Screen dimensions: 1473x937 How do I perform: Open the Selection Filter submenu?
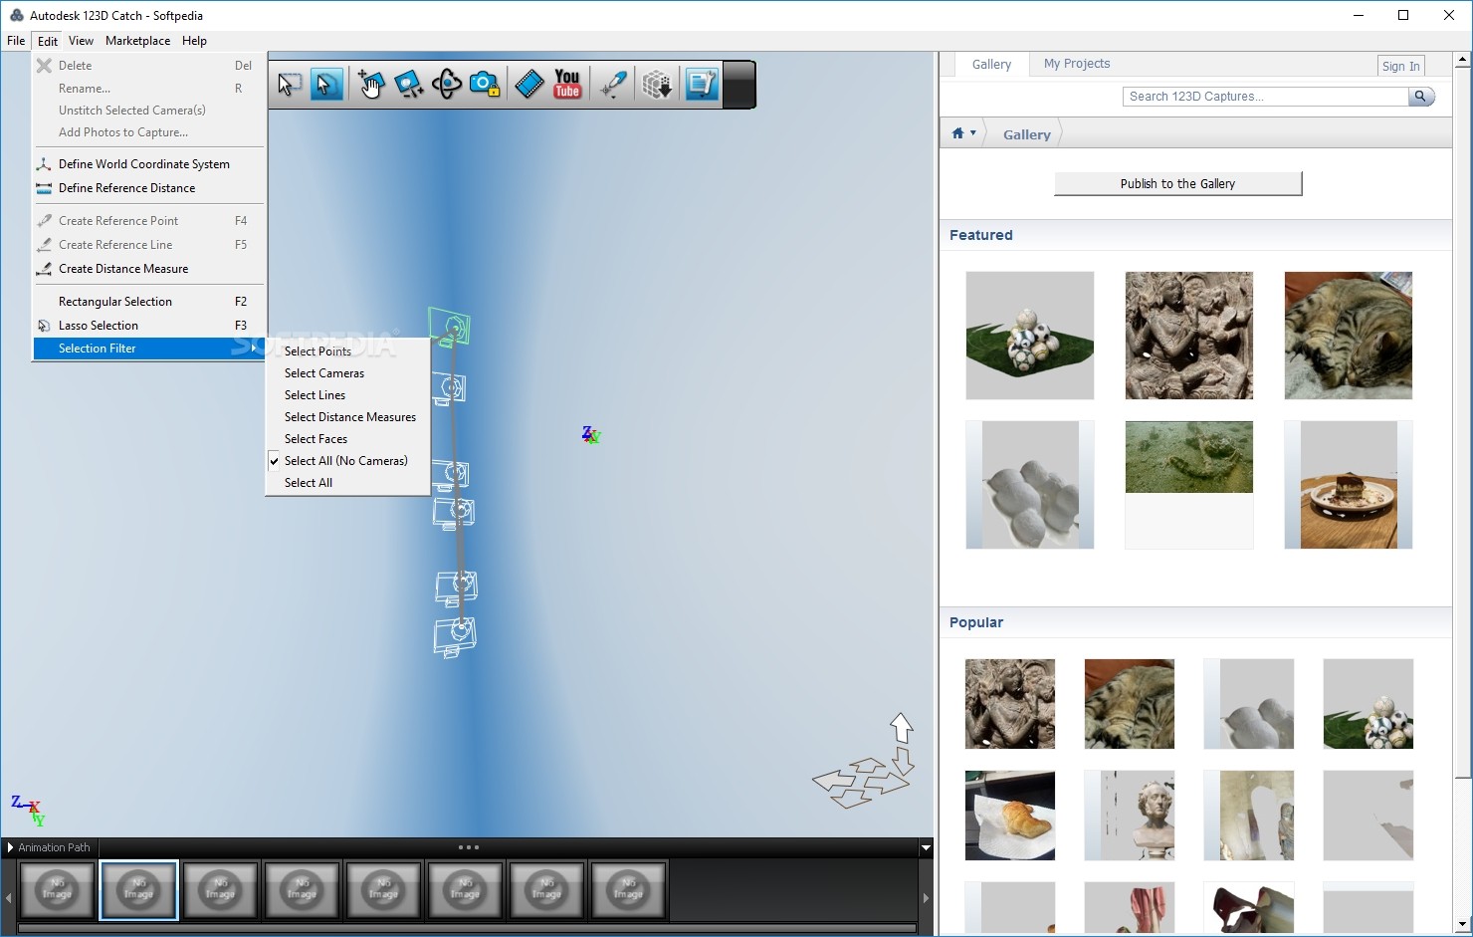tap(149, 349)
